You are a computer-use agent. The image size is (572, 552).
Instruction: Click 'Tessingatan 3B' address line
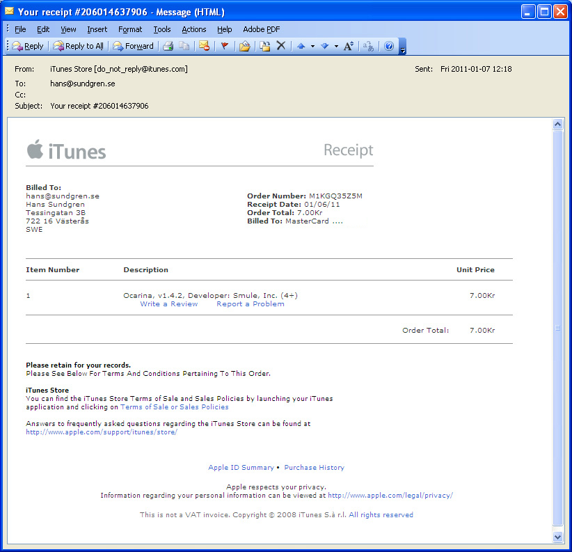(56, 213)
